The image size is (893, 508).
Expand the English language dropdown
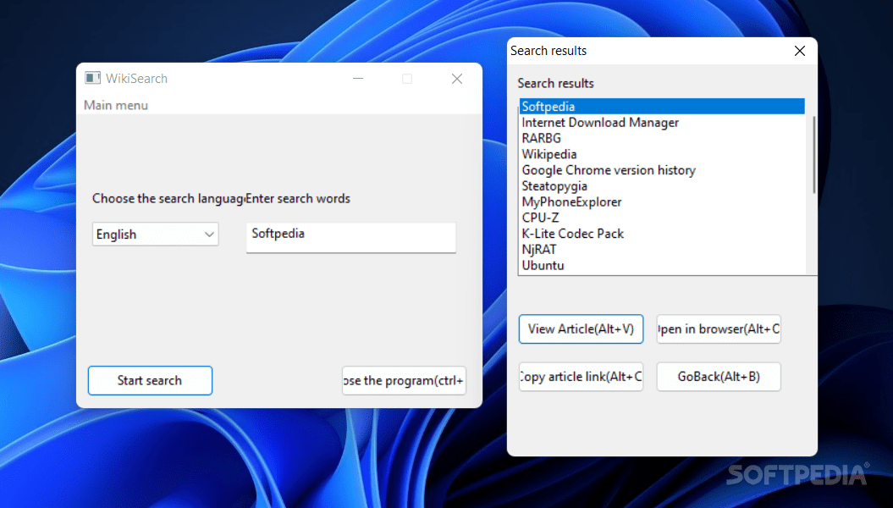[156, 234]
